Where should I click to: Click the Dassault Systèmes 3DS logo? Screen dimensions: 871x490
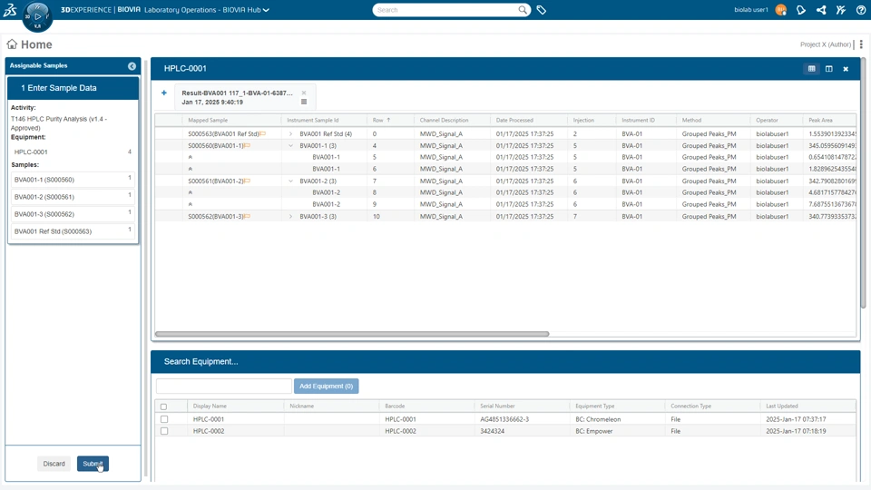pyautogui.click(x=10, y=10)
